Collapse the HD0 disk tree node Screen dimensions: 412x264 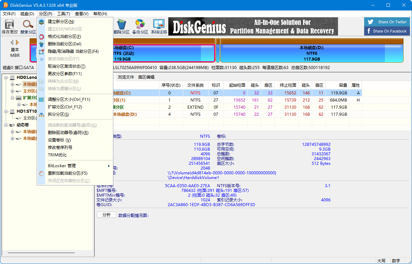coord(6,78)
